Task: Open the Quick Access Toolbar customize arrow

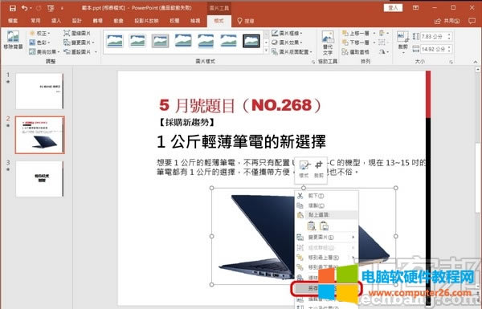Action: (62, 8)
